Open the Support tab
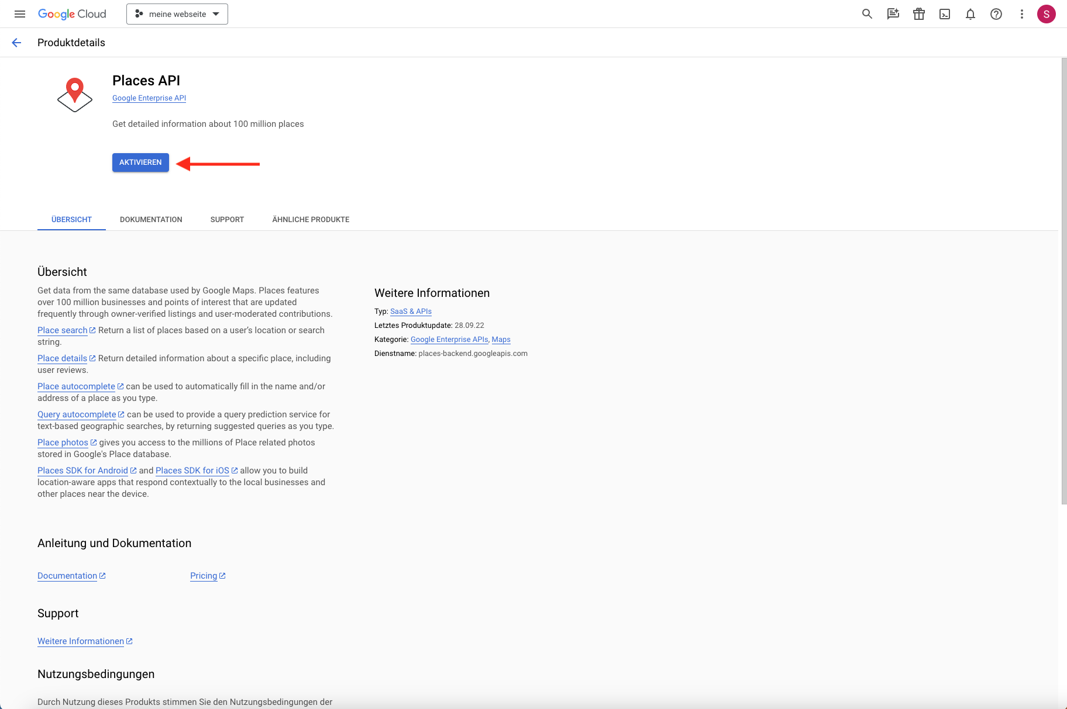 [227, 220]
